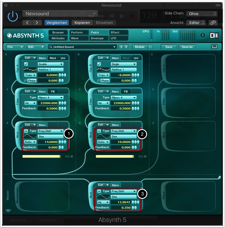225x228 pixels.
Task: Select the Mod tab in Osc A
Action: tap(53, 58)
